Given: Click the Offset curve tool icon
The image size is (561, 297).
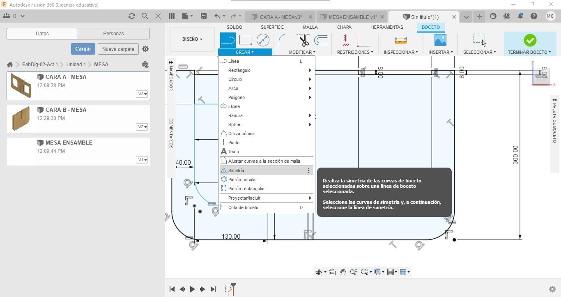Looking at the screenshot, I should point(321,40).
